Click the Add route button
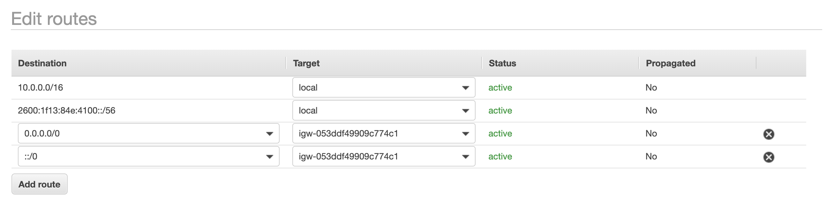This screenshot has width=826, height=206. pos(40,184)
